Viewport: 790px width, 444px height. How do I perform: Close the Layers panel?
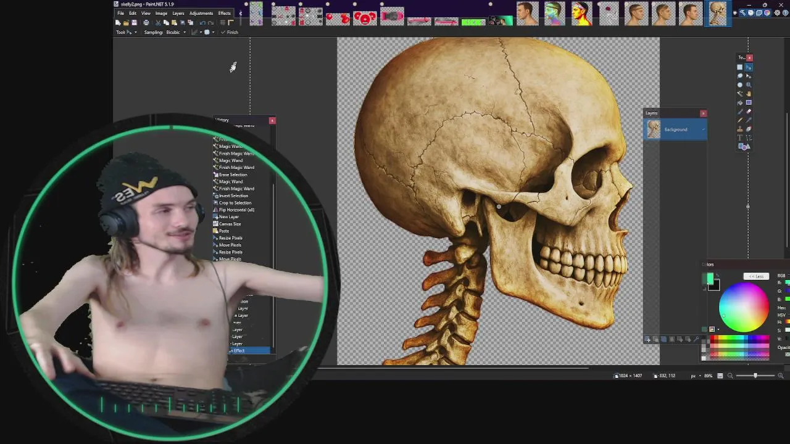pyautogui.click(x=703, y=113)
